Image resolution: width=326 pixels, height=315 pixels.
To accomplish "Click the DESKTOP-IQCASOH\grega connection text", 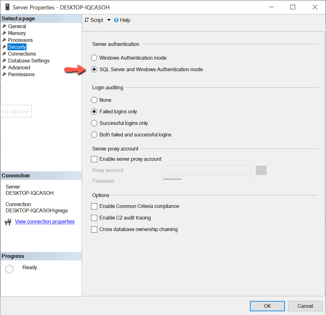I will click(36, 210).
